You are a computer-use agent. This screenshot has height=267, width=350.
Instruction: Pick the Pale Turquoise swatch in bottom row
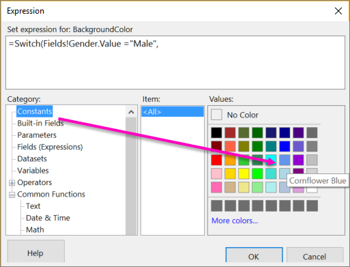click(x=271, y=187)
